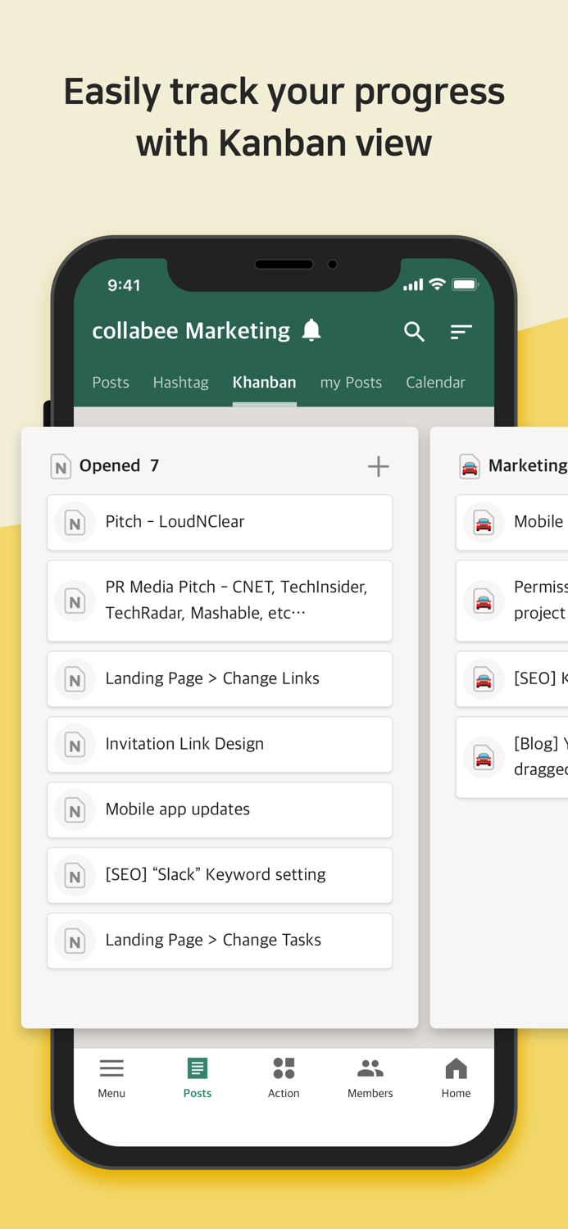Open the Calendar tab
The height and width of the screenshot is (1229, 568).
coord(435,382)
